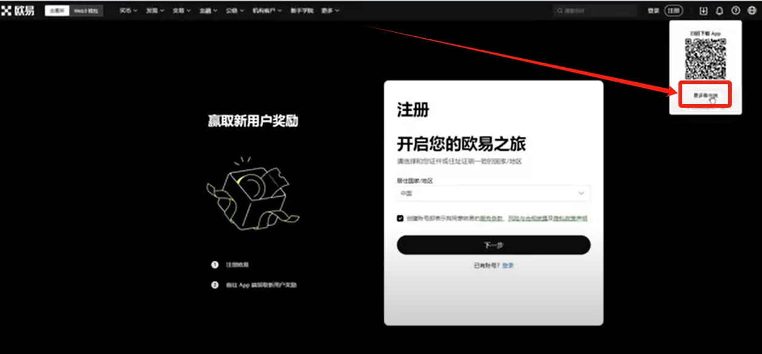Expand the 买币 dropdown menu
This screenshot has width=762, height=354.
(x=128, y=11)
